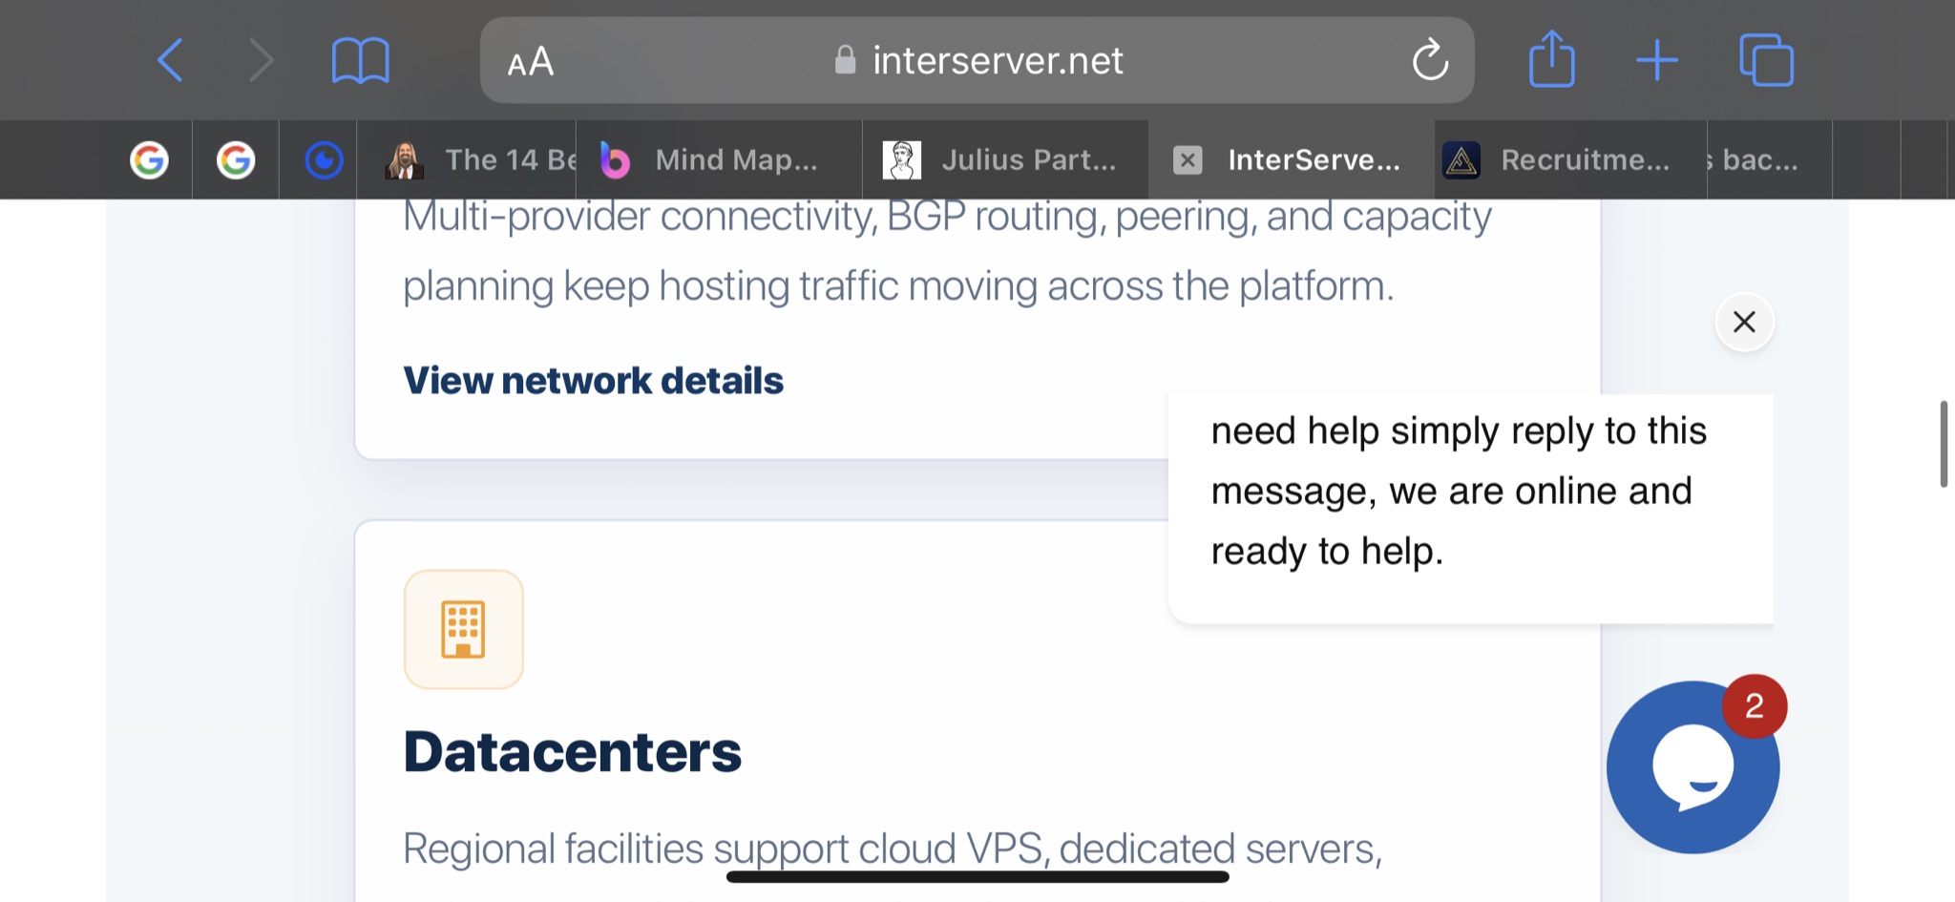Switch to the 'bac...' tab
Screen dimensions: 1955x902
click(x=1769, y=159)
